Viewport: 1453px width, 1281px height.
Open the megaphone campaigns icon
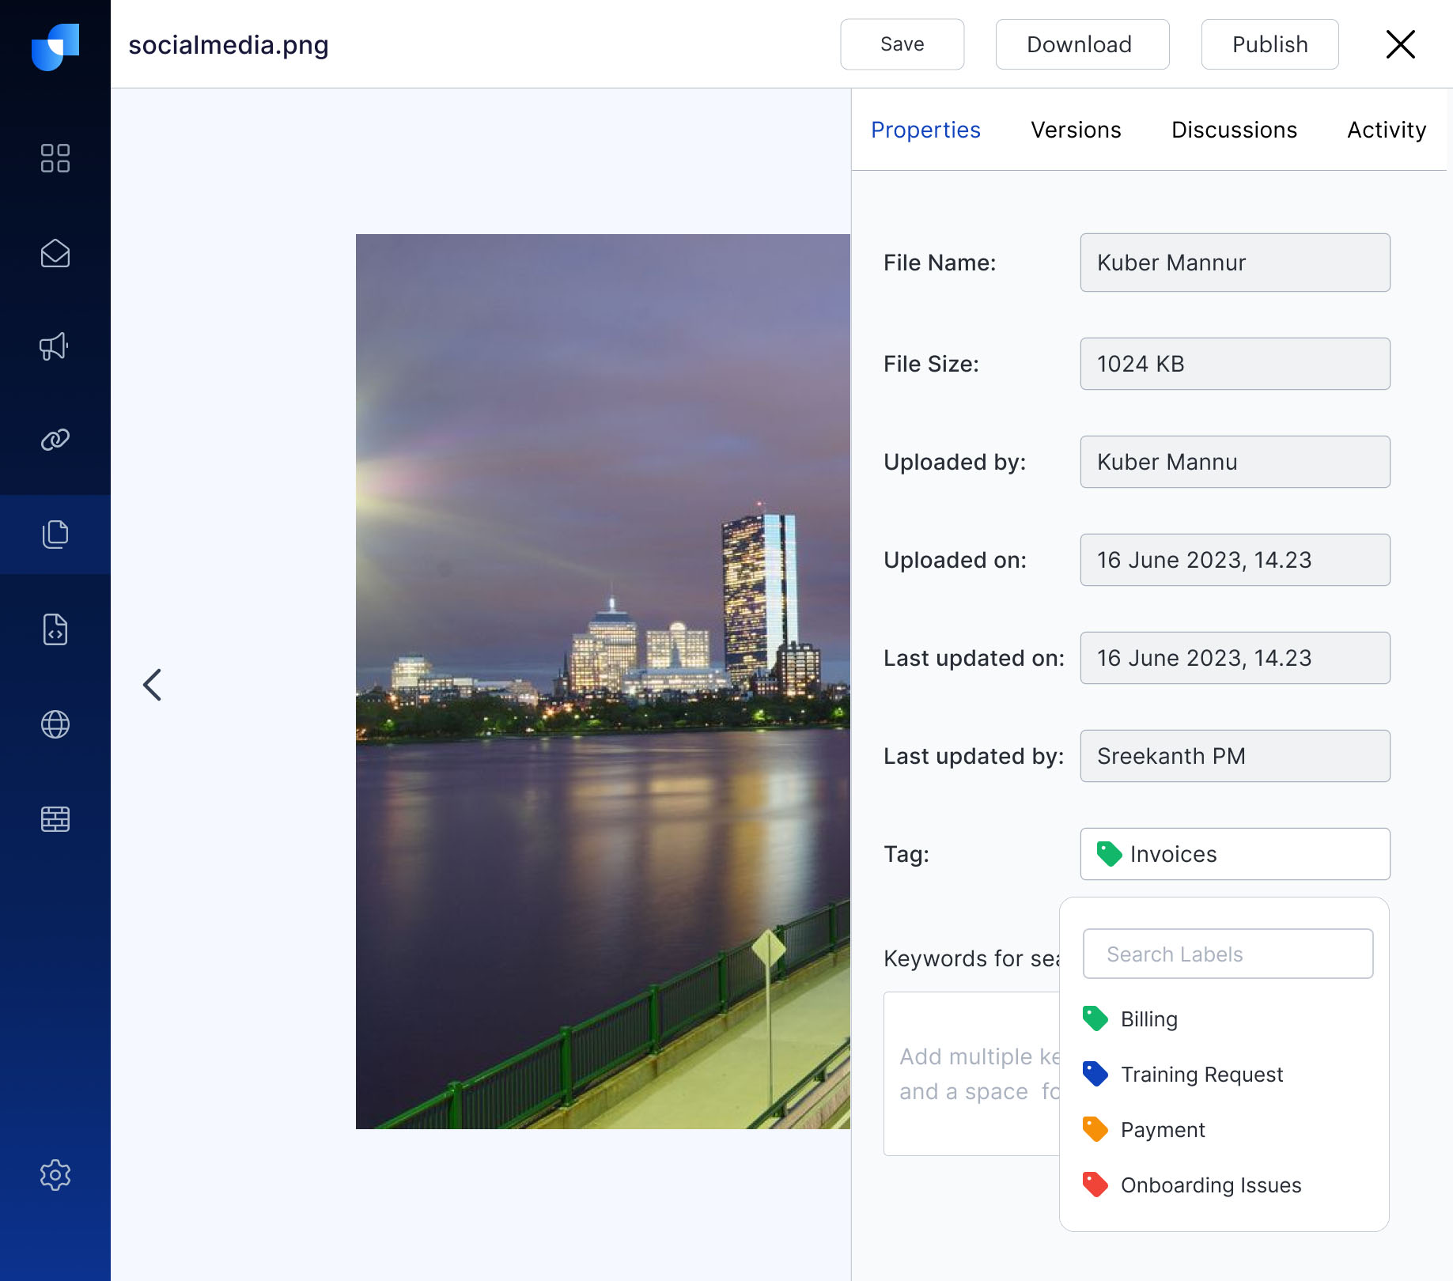click(55, 346)
